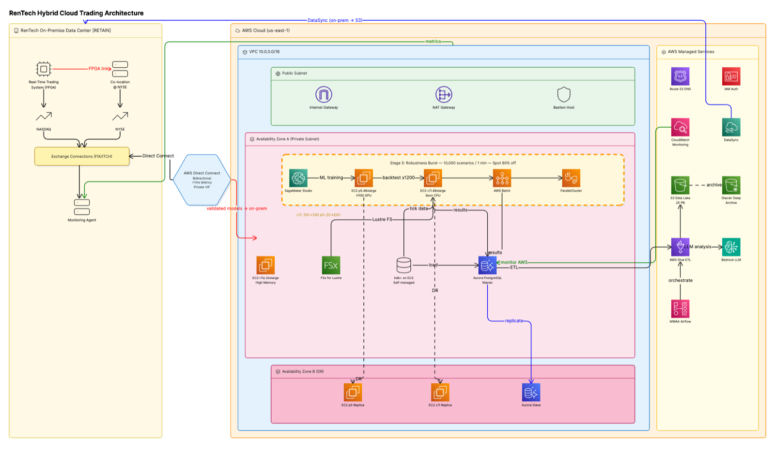
Task: Select the NYSE chart icon
Action: pos(120,116)
